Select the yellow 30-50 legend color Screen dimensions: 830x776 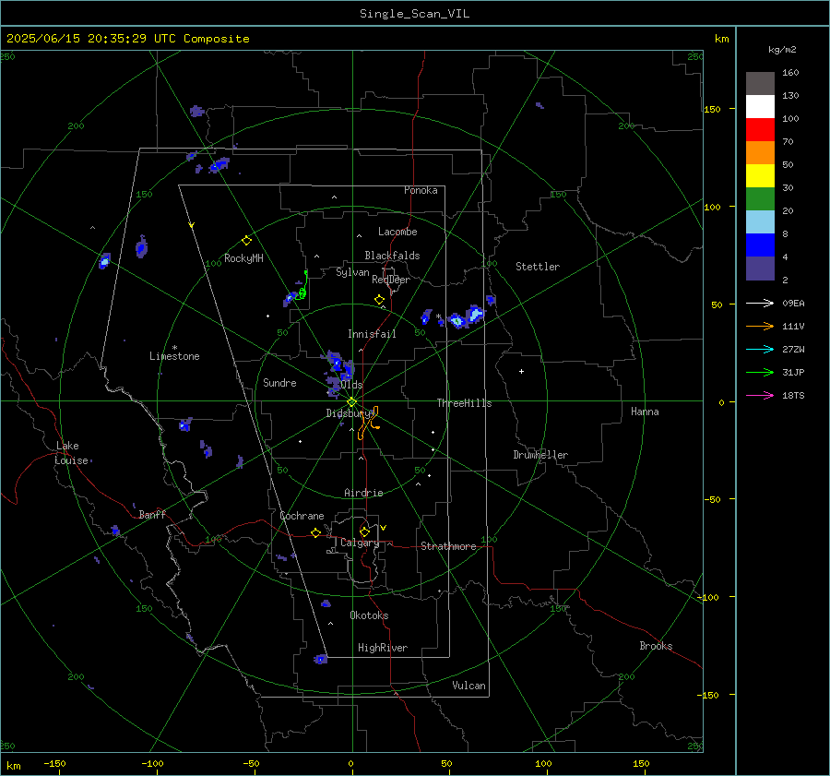760,176
